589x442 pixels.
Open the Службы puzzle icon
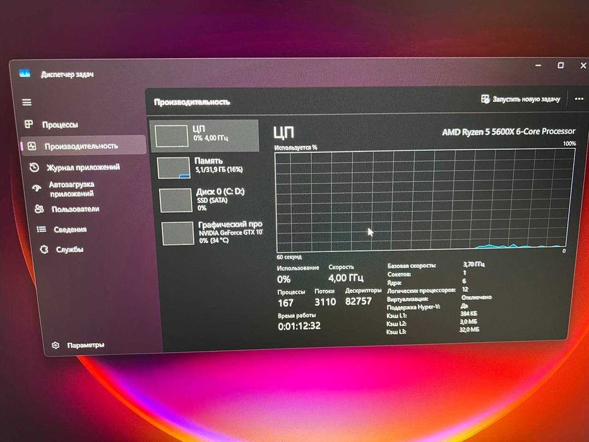[44, 249]
